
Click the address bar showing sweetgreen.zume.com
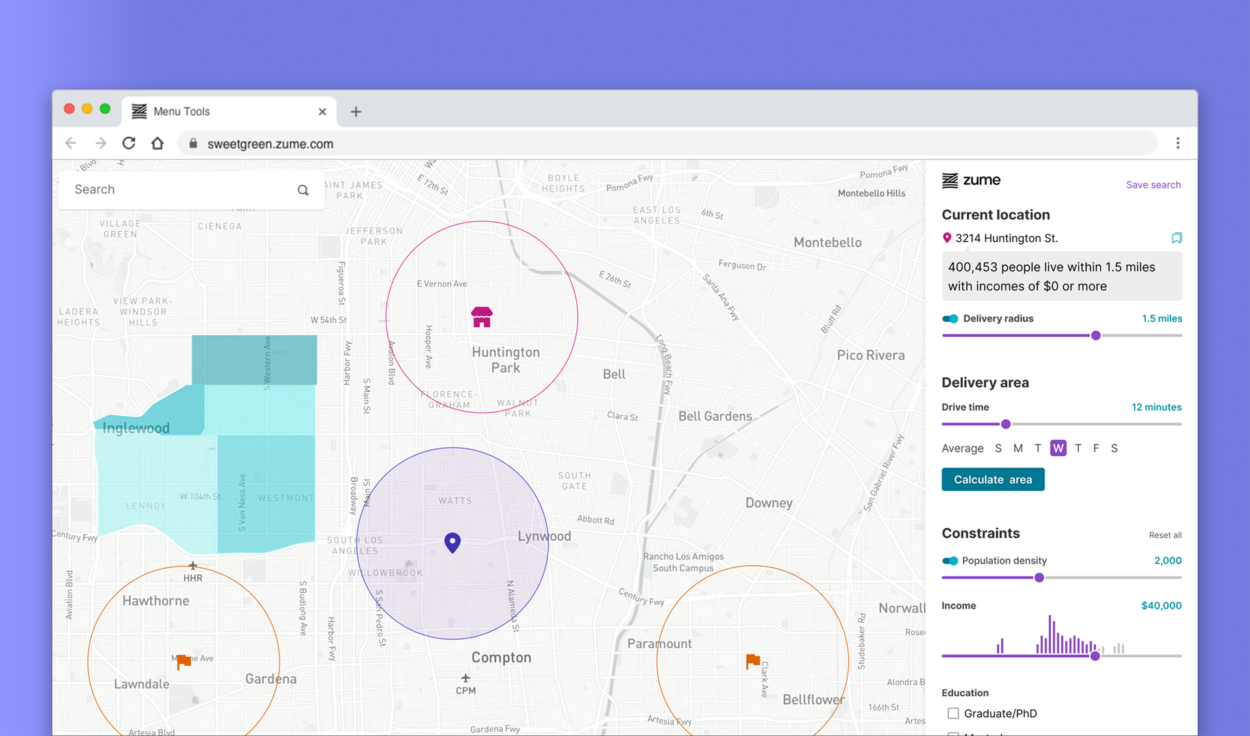point(667,143)
